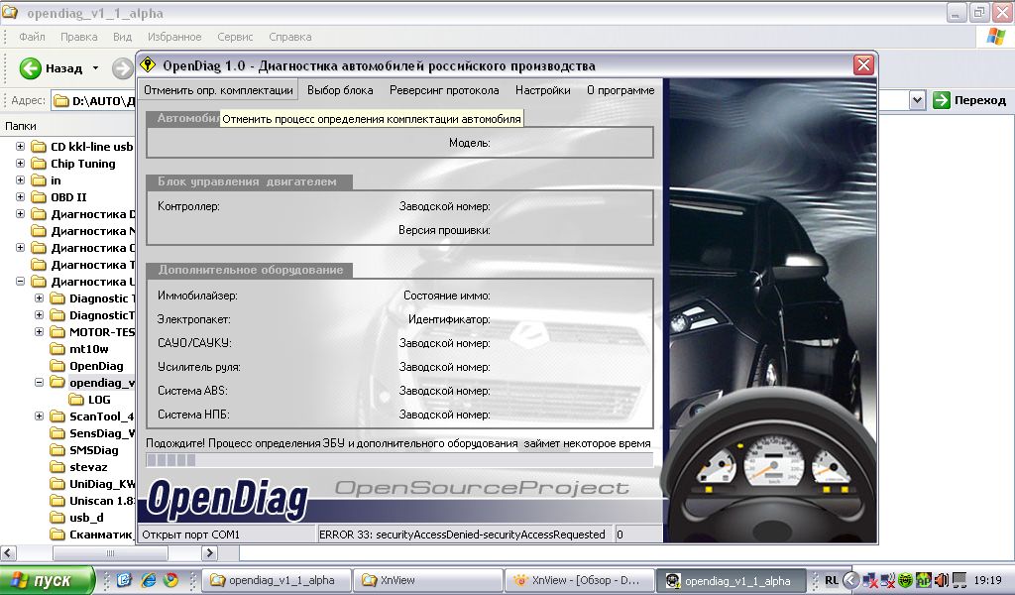Open Реверсинг протокола menu

click(444, 90)
